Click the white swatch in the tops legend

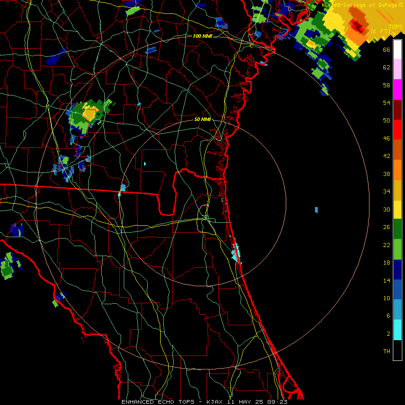pyautogui.click(x=397, y=49)
